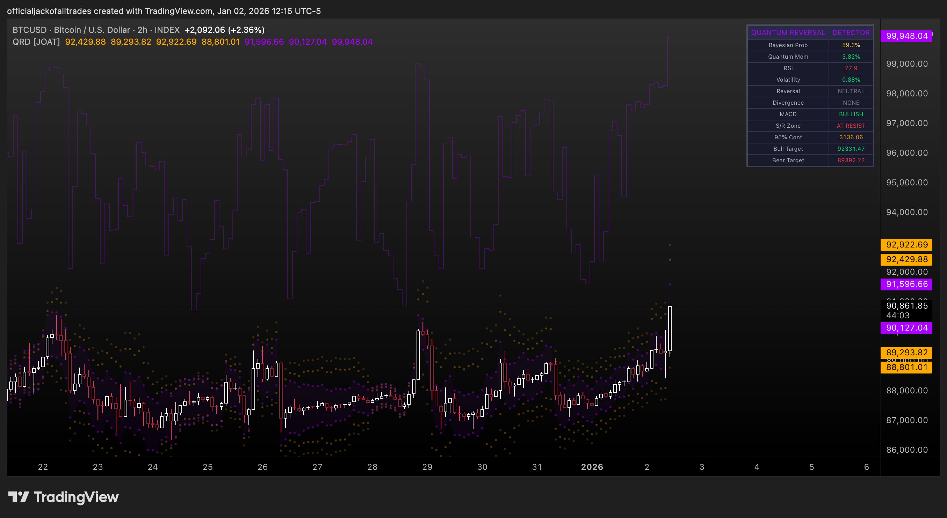Click the 91,596.66 purple legend value

(264, 42)
